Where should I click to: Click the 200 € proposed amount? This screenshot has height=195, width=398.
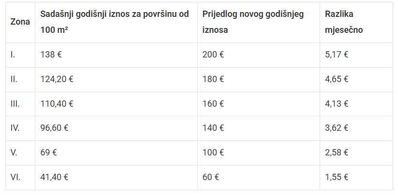point(213,55)
